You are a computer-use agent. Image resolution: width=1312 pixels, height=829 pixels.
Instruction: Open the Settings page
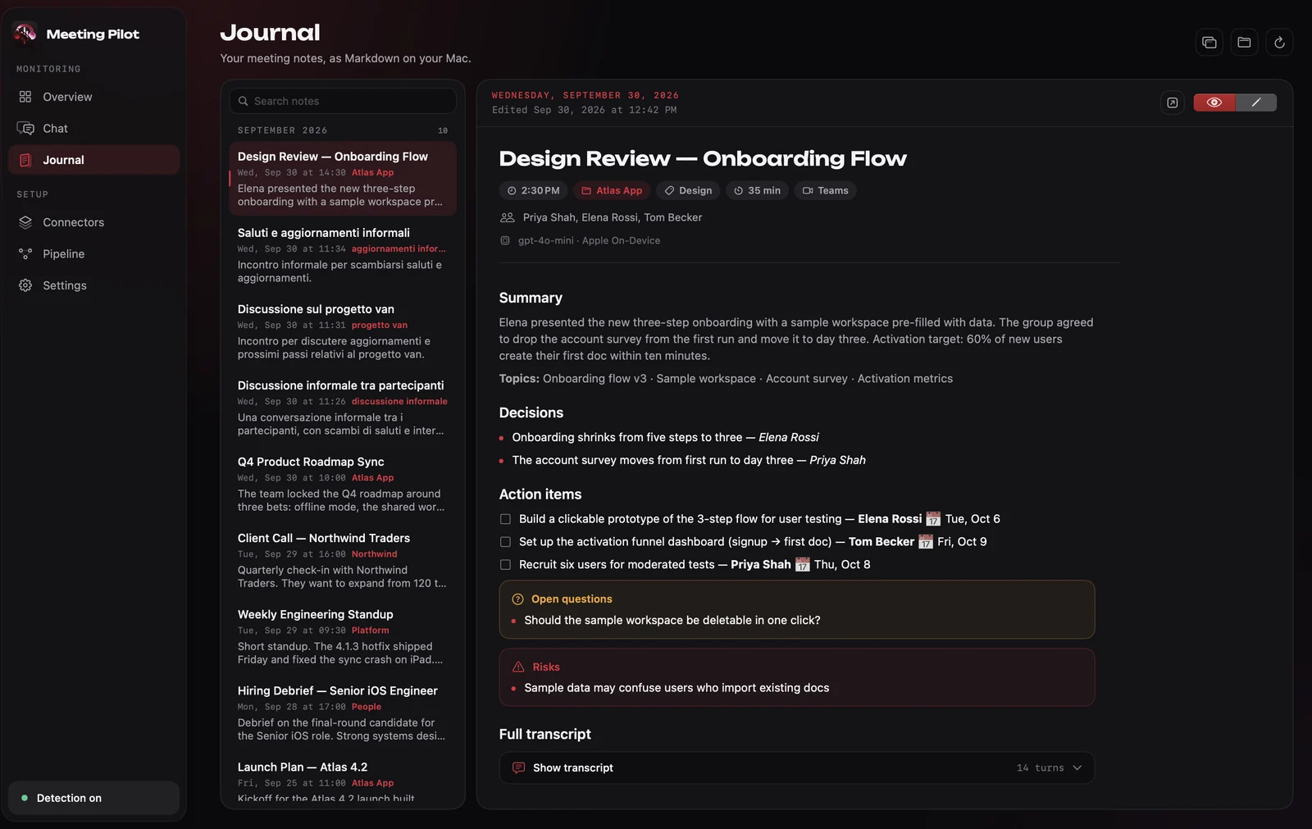tap(93, 285)
